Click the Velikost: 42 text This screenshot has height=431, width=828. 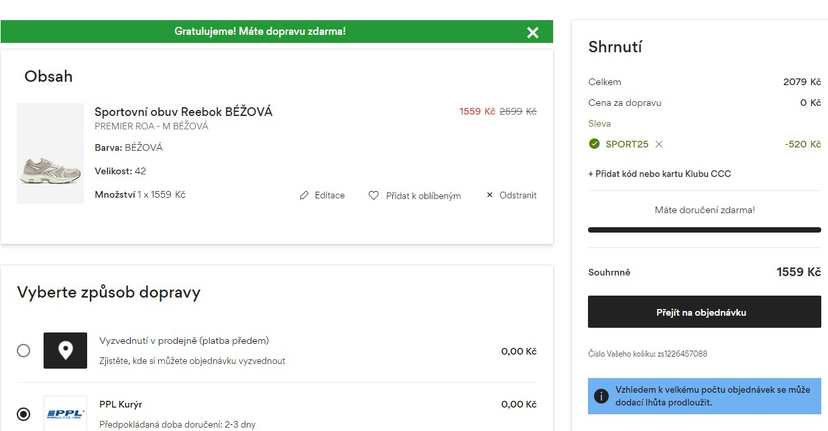point(120,171)
